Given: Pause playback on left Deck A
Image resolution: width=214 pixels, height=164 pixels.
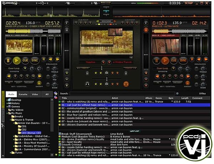Looking at the screenshot, I should click(x=8, y=61).
